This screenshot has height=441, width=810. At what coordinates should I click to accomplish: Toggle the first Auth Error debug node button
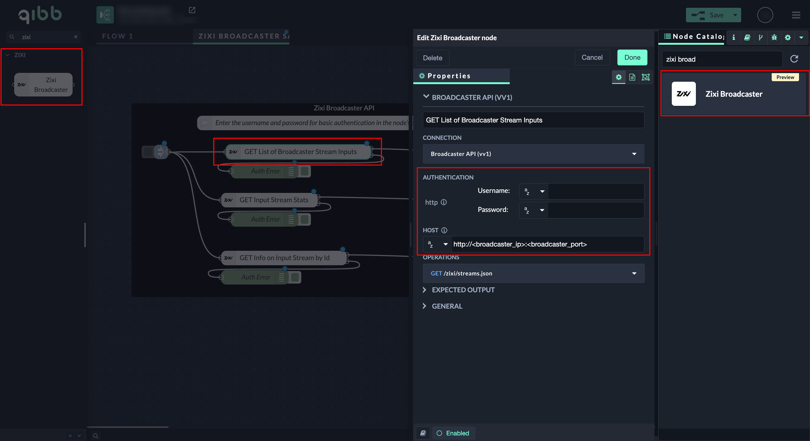pyautogui.click(x=304, y=171)
